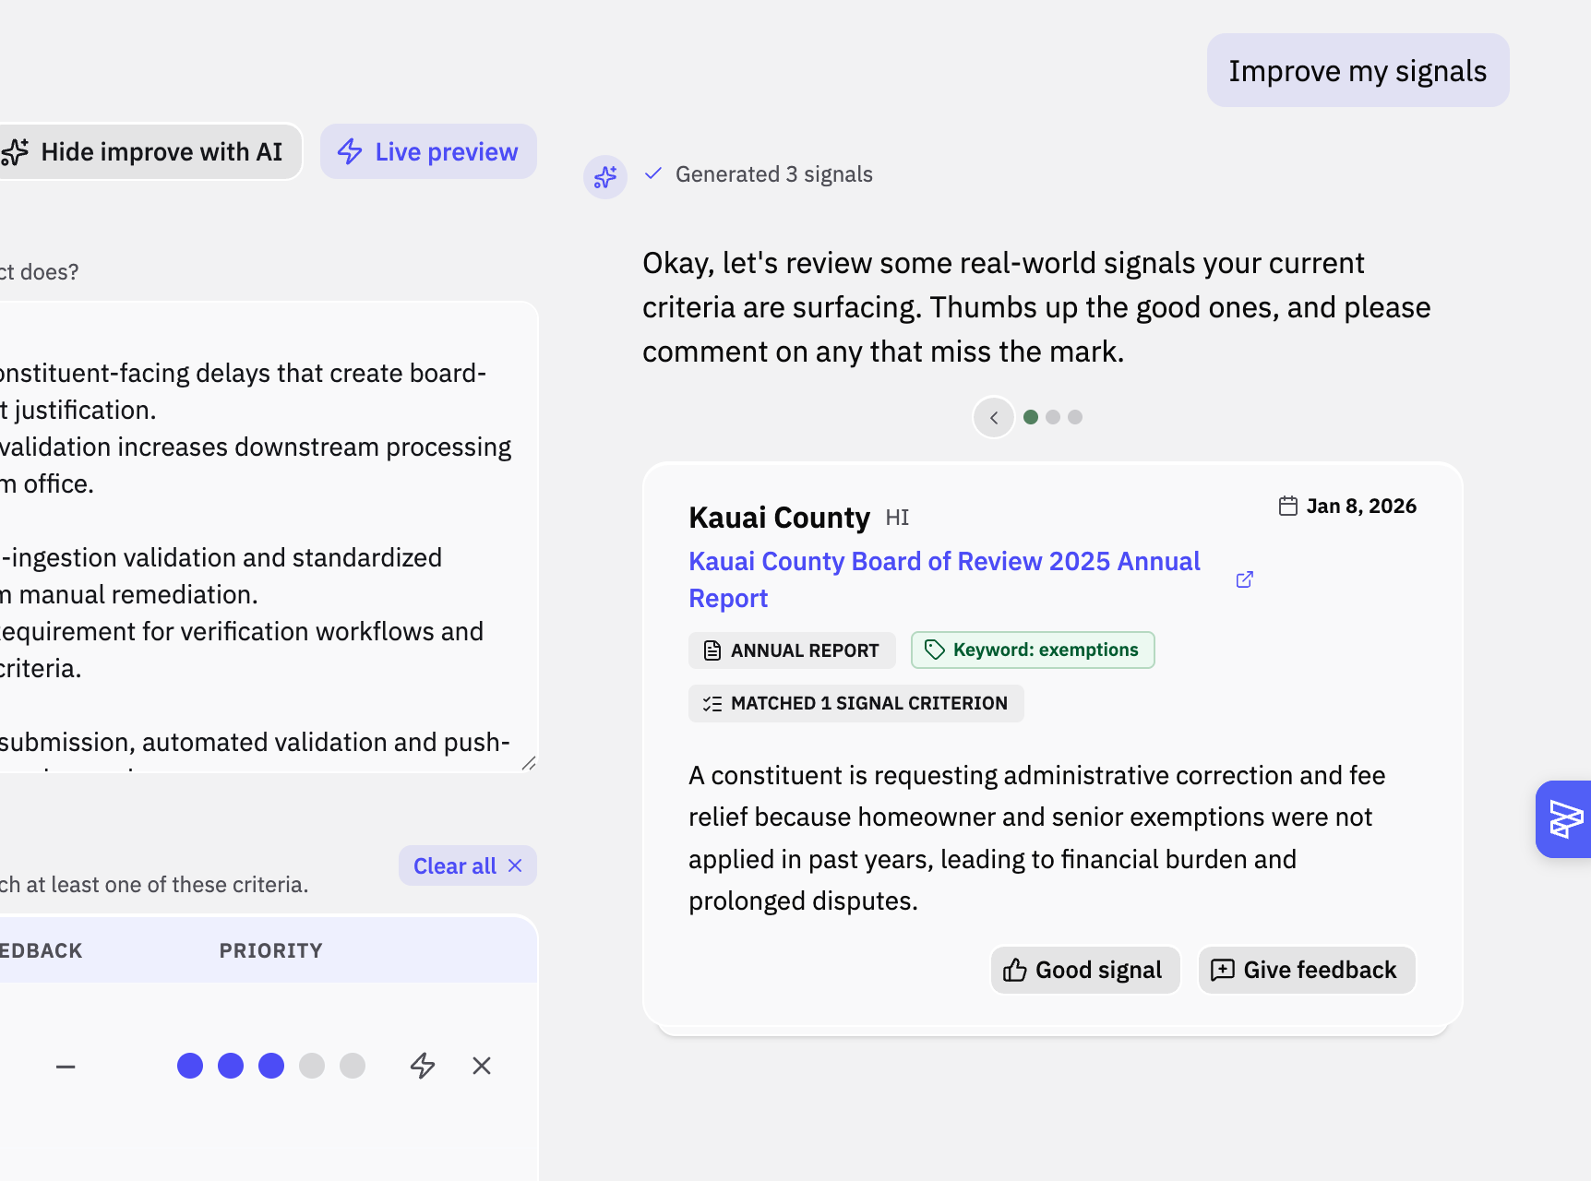Viewport: 1591px width, 1181px height.
Task: Set priority to fourth dot
Action: pyautogui.click(x=312, y=1066)
